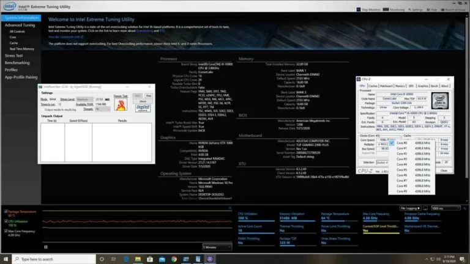The image size is (470, 264).
Task: Open Task View on the taskbar
Action: click(x=114, y=259)
